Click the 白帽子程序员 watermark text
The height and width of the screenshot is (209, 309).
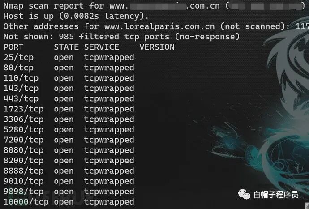tap(276, 195)
